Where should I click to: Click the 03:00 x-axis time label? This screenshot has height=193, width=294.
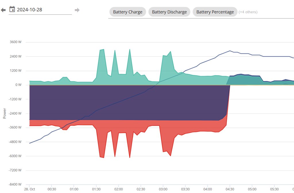click(x=163, y=189)
